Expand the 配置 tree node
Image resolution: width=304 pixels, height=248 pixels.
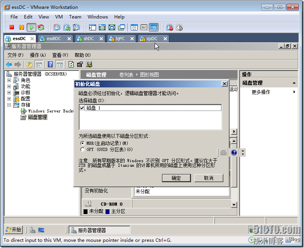(x=9, y=99)
